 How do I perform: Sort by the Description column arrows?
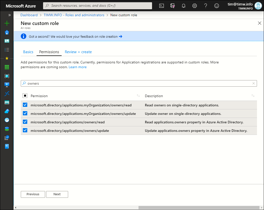pyautogui.click(x=253, y=96)
